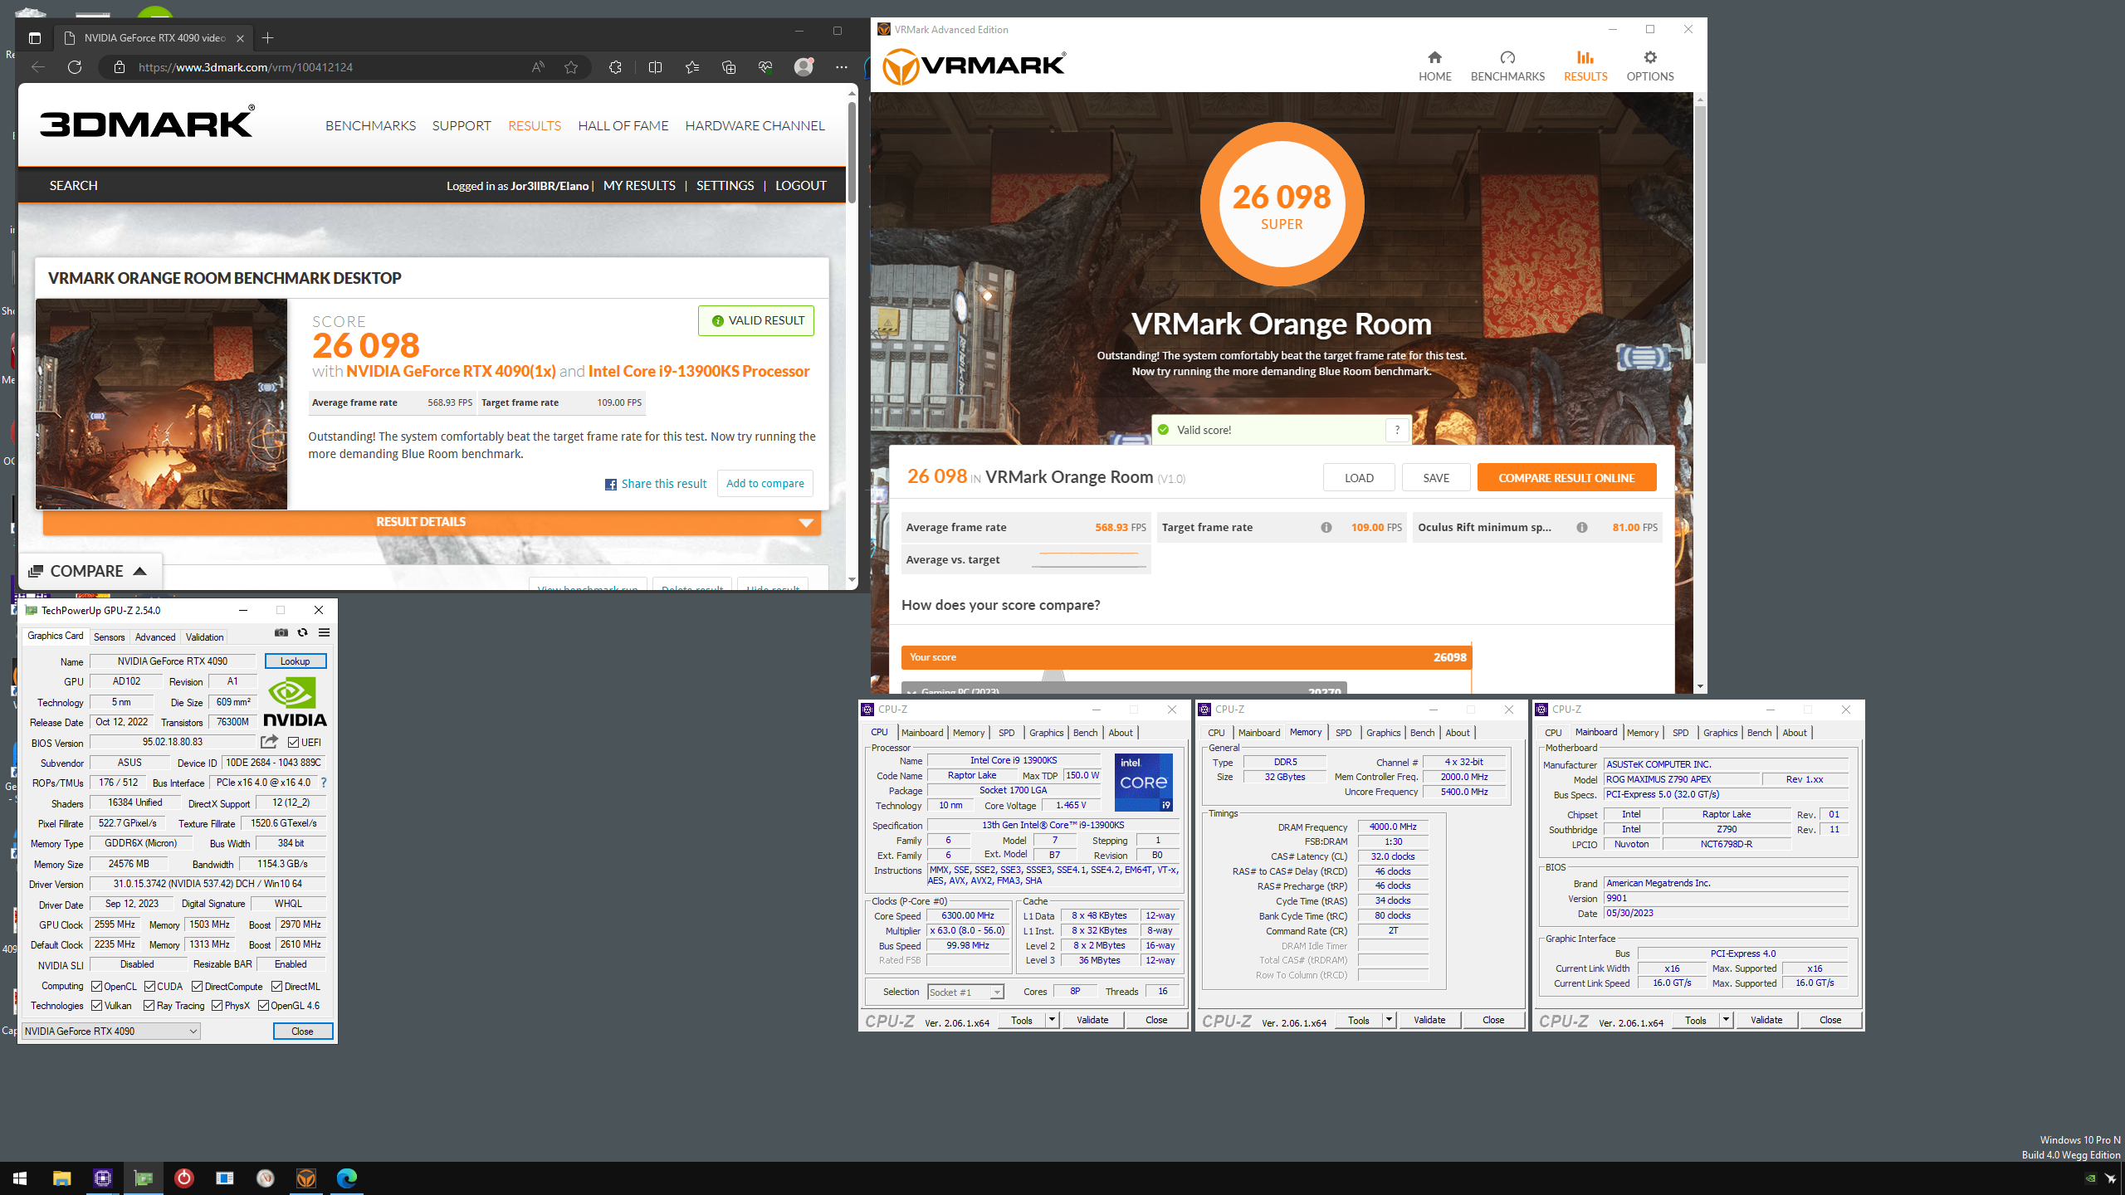Open VRMark BENCHMARKS section
The image size is (2125, 1195).
(1507, 66)
